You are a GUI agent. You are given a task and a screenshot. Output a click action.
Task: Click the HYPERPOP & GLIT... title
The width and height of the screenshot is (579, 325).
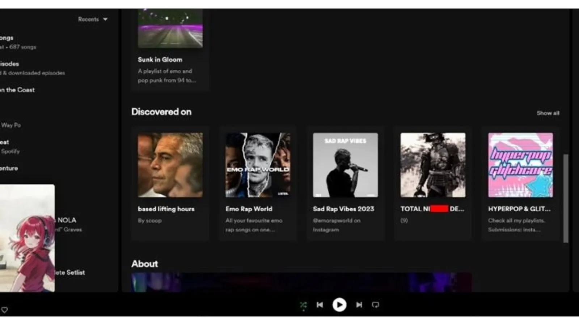[x=519, y=209]
